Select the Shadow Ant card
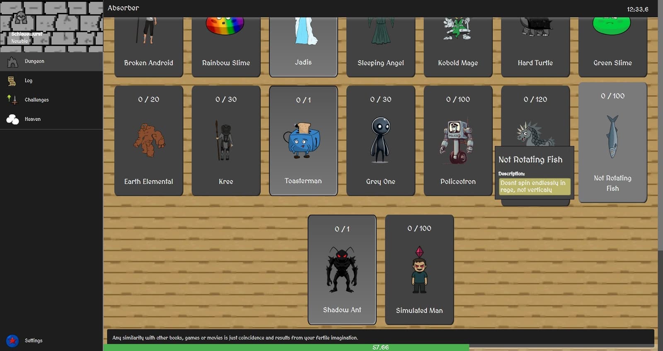This screenshot has height=351, width=663. click(x=342, y=270)
